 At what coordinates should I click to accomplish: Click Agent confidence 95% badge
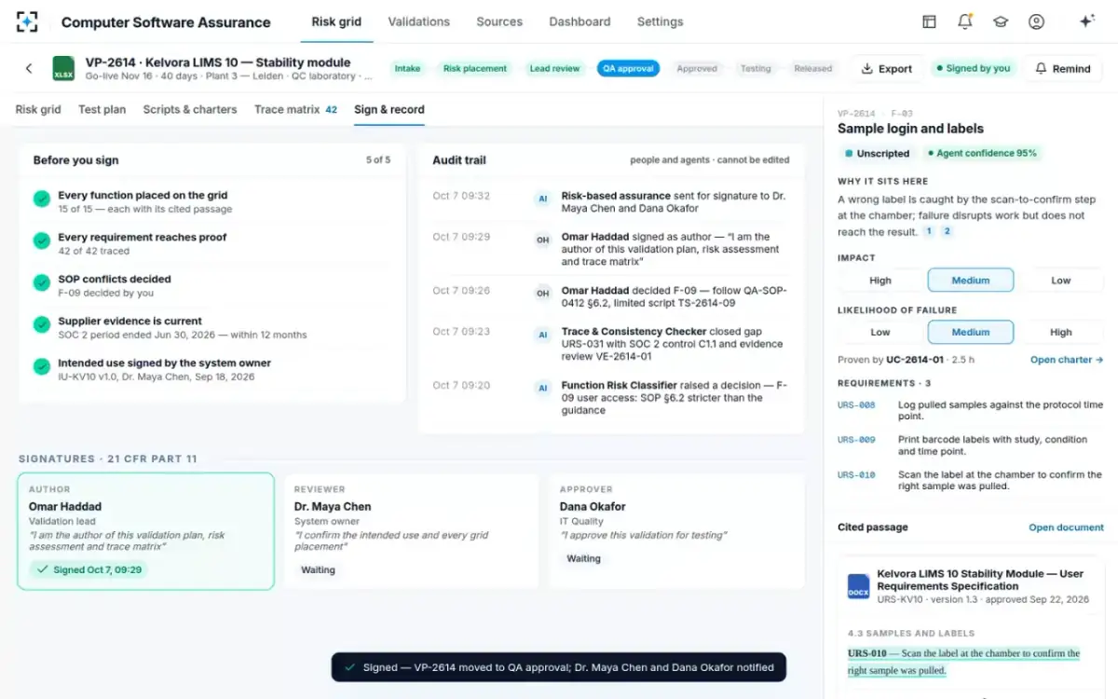pos(982,153)
